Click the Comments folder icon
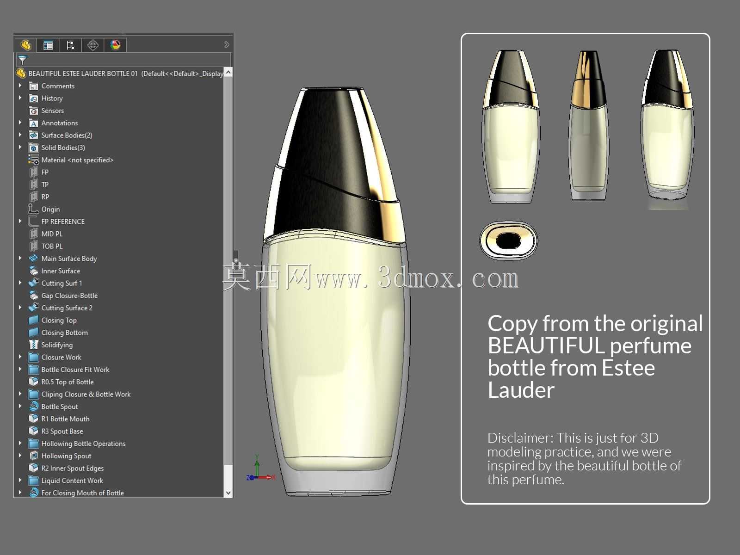The width and height of the screenshot is (740, 555). tap(33, 86)
